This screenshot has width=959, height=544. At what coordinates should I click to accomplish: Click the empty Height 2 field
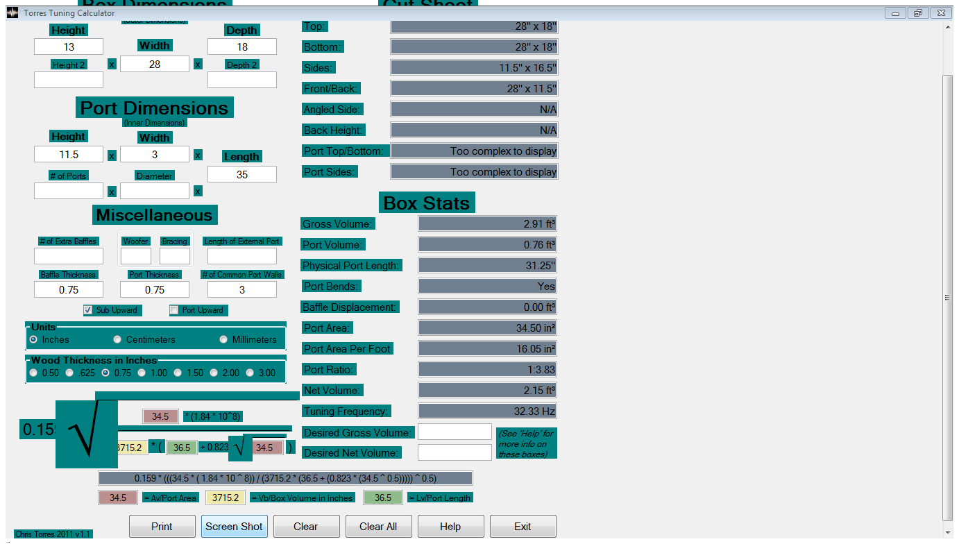point(69,80)
